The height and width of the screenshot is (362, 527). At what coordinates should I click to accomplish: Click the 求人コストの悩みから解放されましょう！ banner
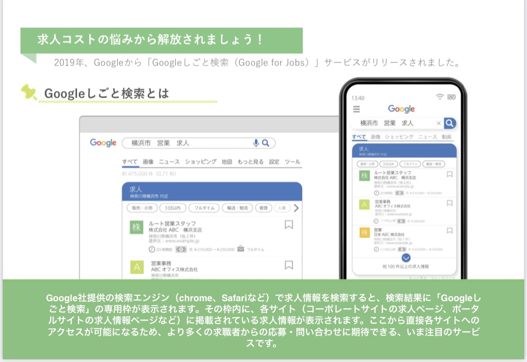(x=161, y=41)
